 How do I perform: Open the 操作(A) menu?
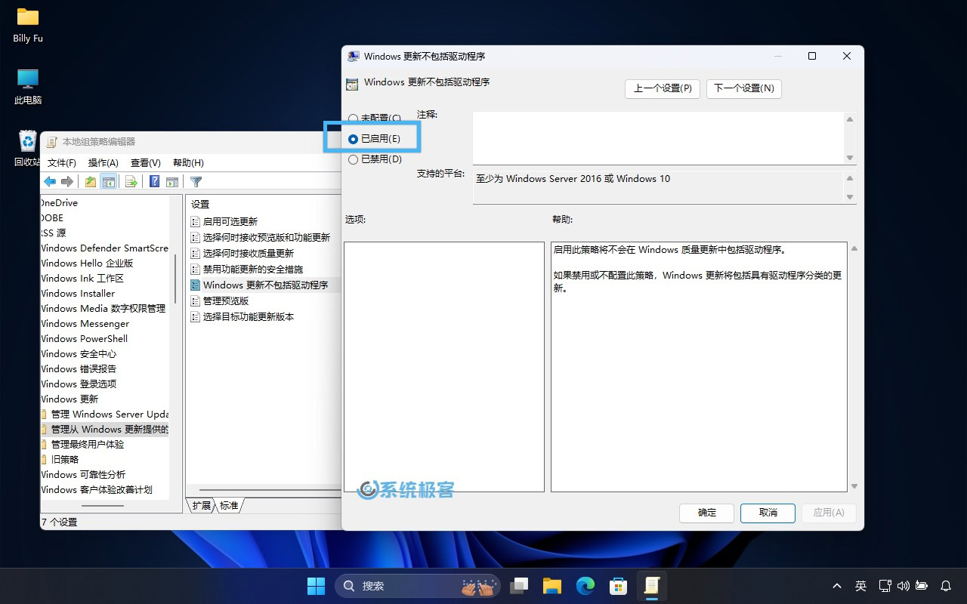(x=103, y=162)
